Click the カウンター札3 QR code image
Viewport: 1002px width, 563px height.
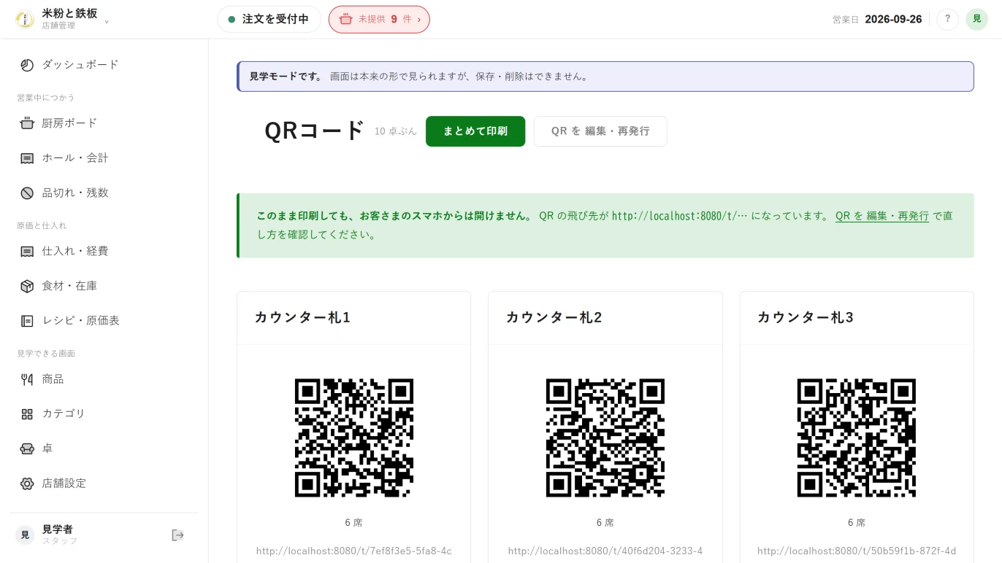pos(857,438)
